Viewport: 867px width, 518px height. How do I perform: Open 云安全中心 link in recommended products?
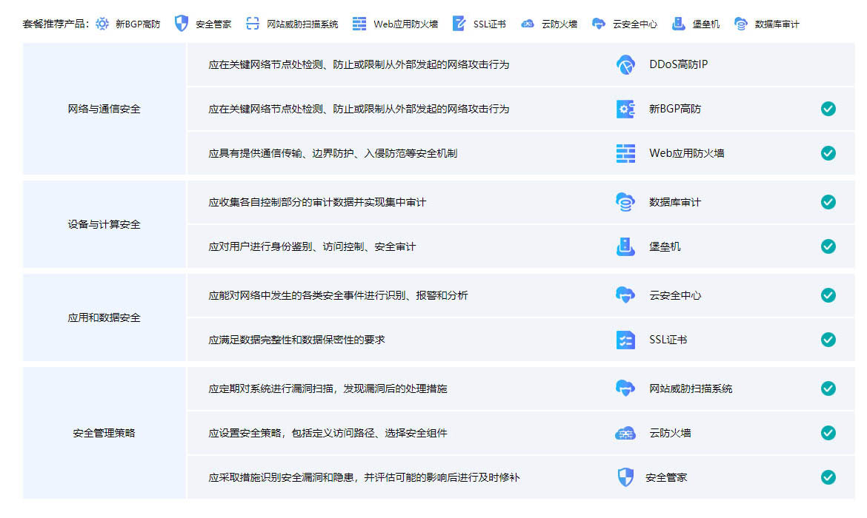click(x=635, y=24)
